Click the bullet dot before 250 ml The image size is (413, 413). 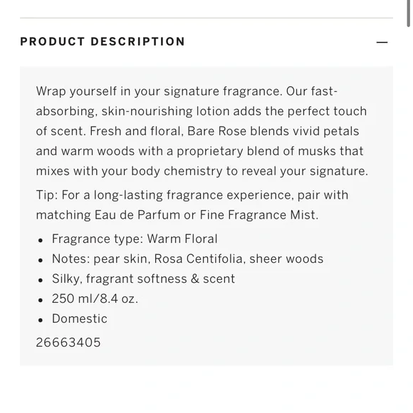click(x=41, y=300)
